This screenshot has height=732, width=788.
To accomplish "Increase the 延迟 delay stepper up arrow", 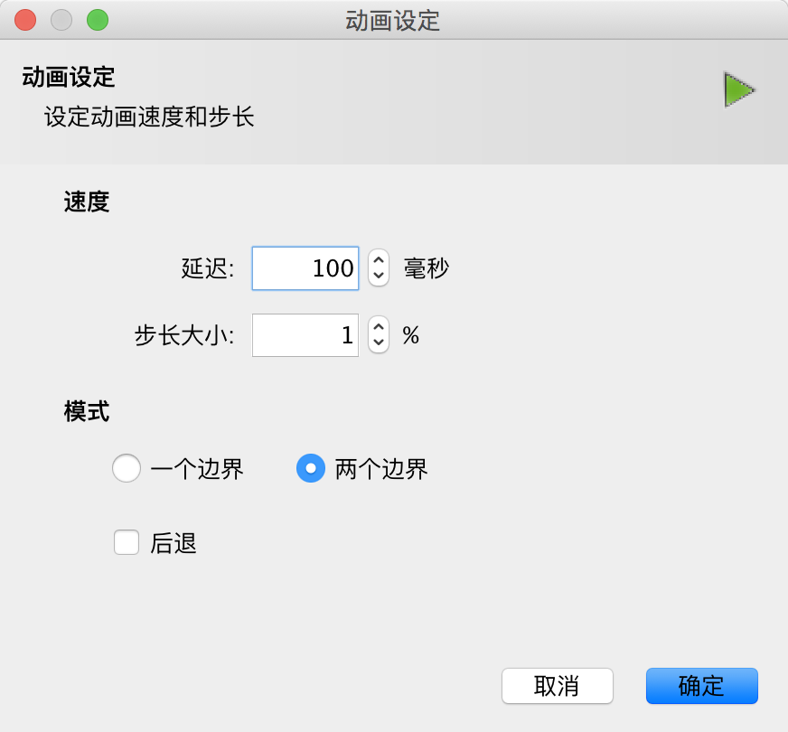I will (379, 259).
